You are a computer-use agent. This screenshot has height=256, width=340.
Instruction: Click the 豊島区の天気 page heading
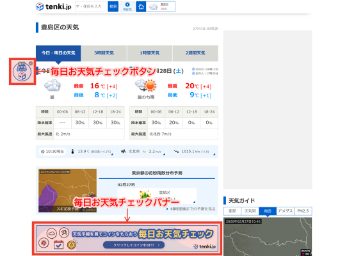(x=60, y=28)
